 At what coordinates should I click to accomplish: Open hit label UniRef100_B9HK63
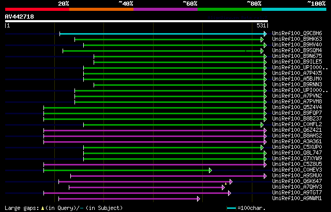coord(297,39)
